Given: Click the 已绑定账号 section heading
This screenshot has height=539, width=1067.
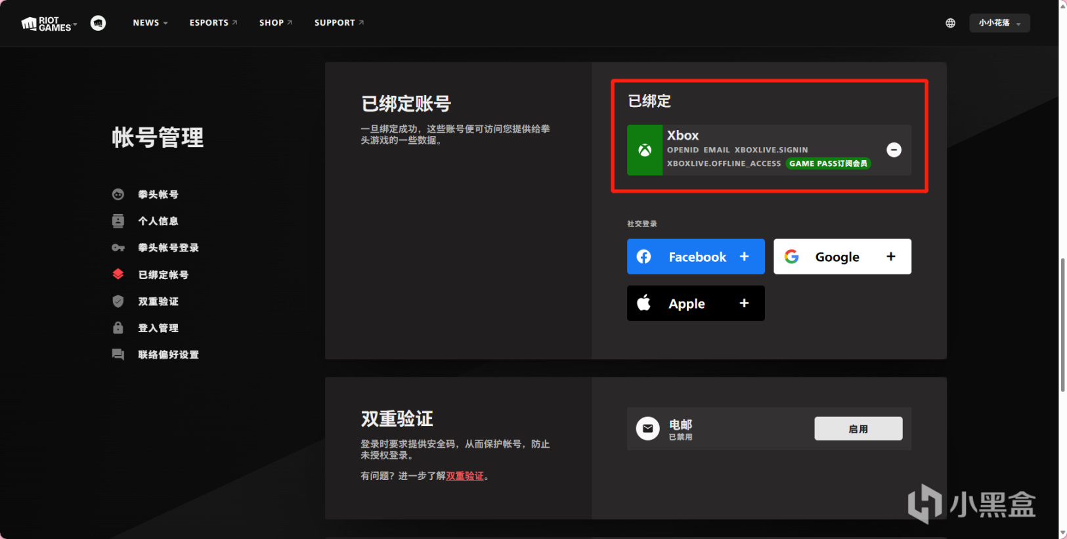Looking at the screenshot, I should (x=406, y=104).
